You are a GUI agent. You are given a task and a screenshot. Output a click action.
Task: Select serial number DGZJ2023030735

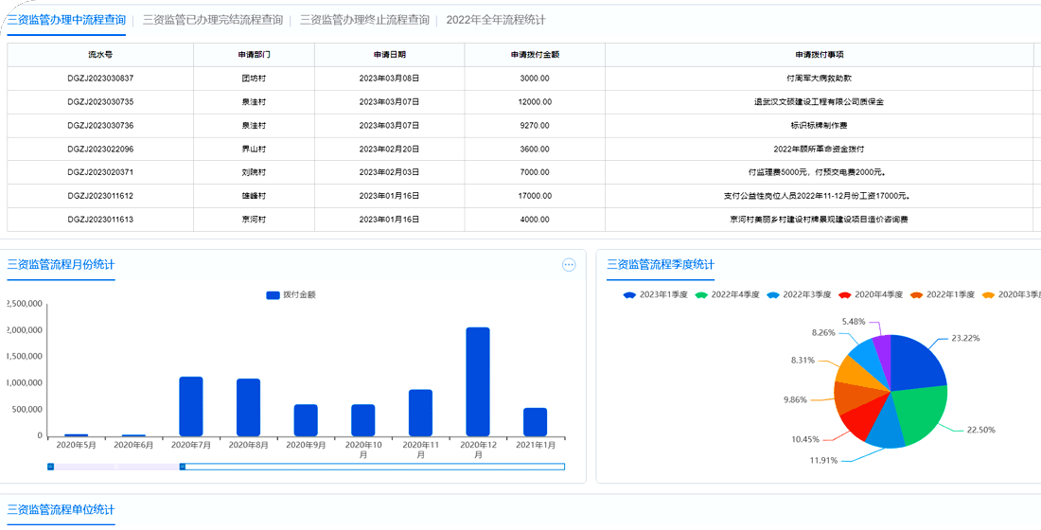100,102
